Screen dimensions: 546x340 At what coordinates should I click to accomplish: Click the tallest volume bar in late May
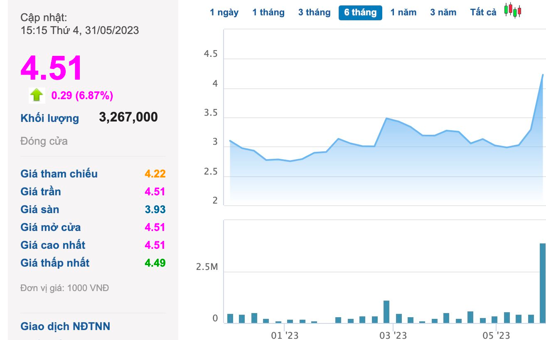[x=542, y=283]
